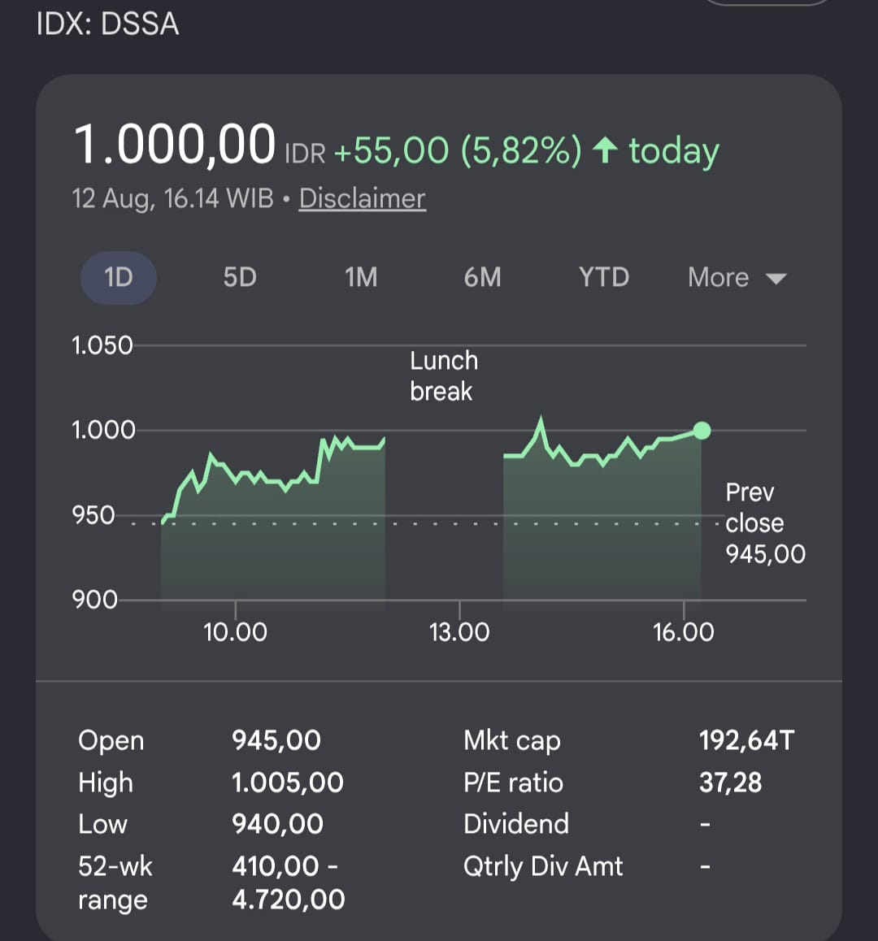Click the price peak after lunch break
The image size is (878, 941).
coord(541,418)
